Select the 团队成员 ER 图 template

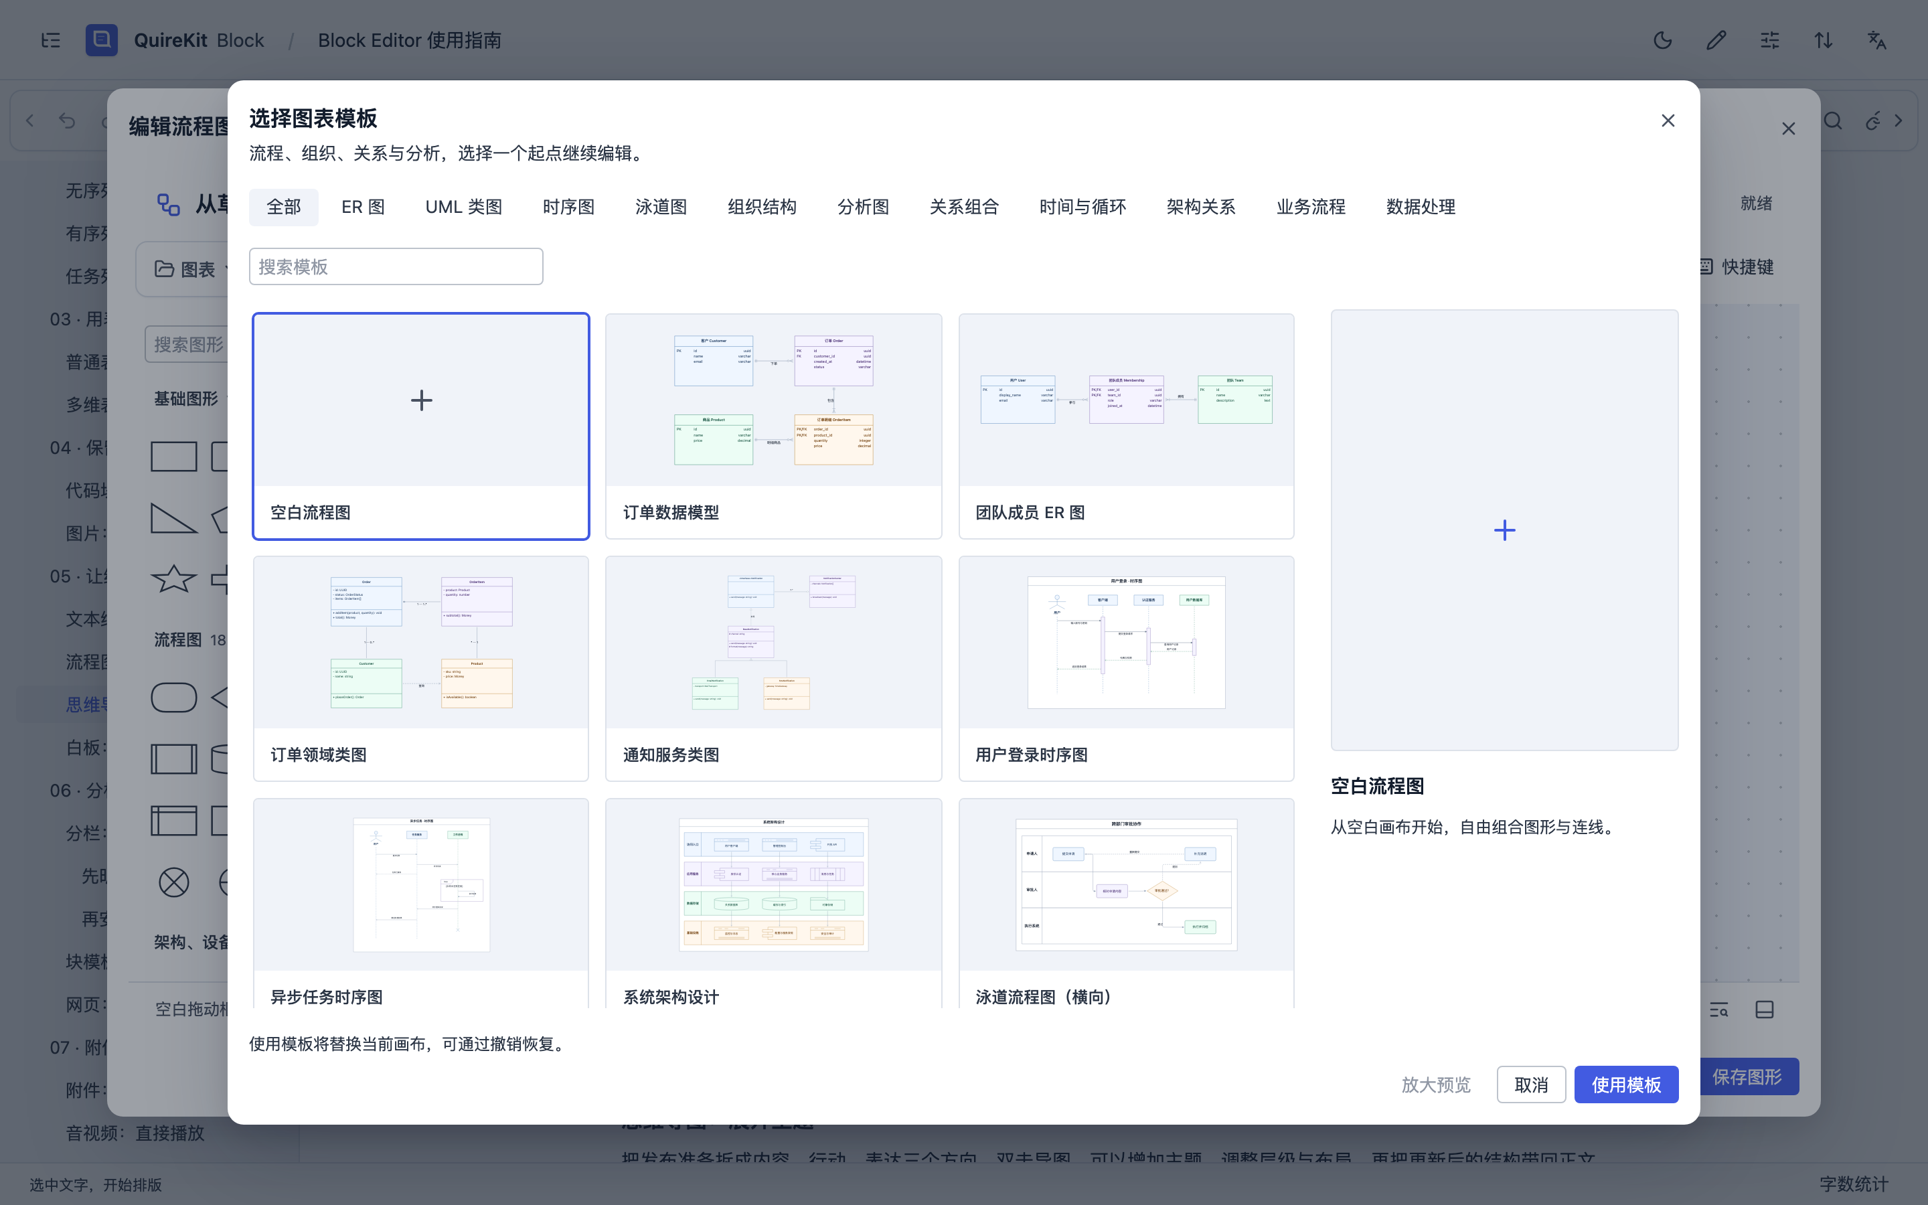[1127, 426]
